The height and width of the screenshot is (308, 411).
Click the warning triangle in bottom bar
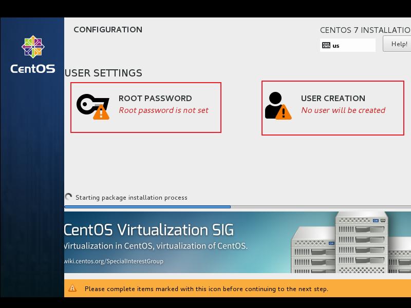(x=72, y=288)
